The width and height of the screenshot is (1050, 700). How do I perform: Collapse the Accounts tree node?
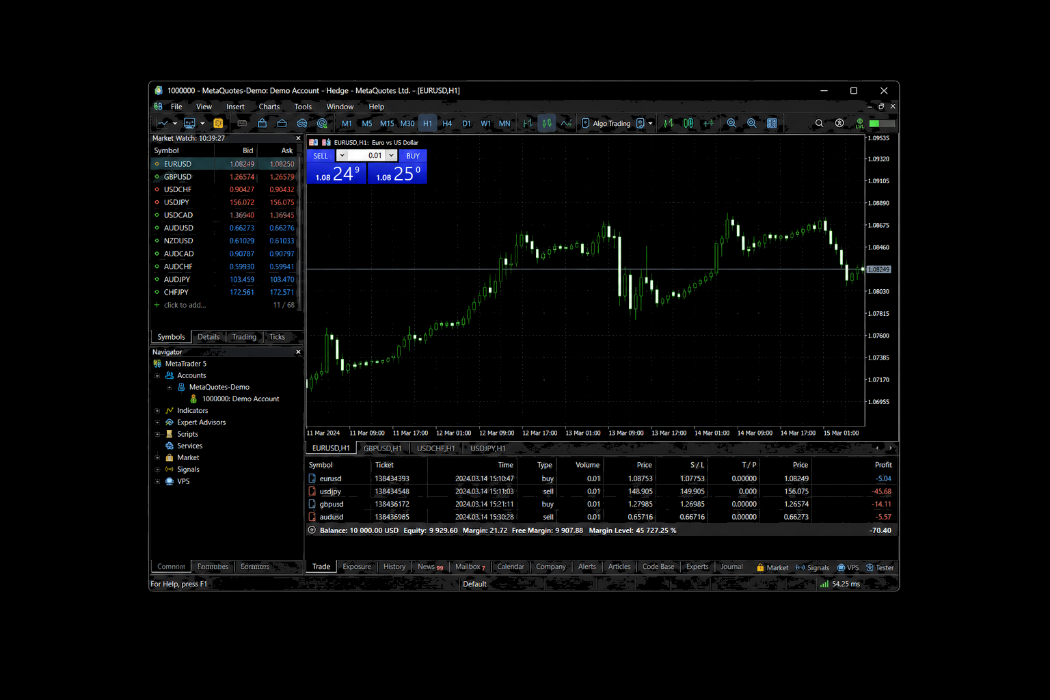click(157, 375)
